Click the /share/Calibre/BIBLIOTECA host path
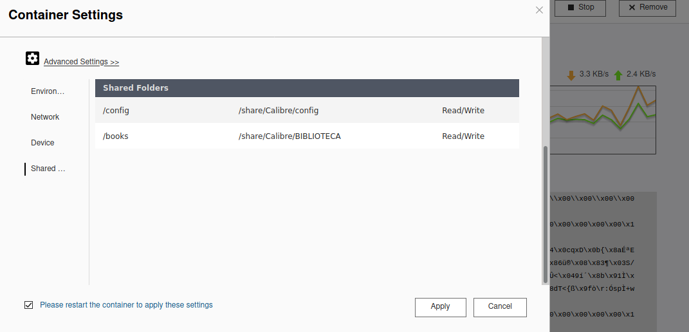 (x=289, y=136)
